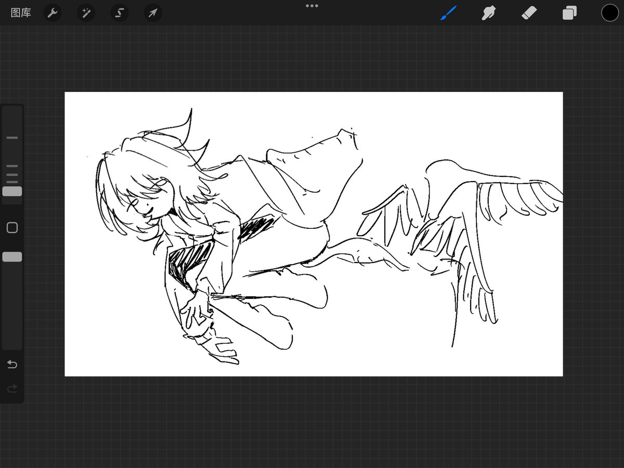Undo the last stroke
This screenshot has height=468, width=624.
click(x=12, y=365)
